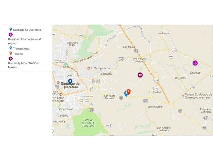Viewport: 213px width, 160px height.
Task: Click the legend airplane icon for the airport
Action: pos(11,35)
